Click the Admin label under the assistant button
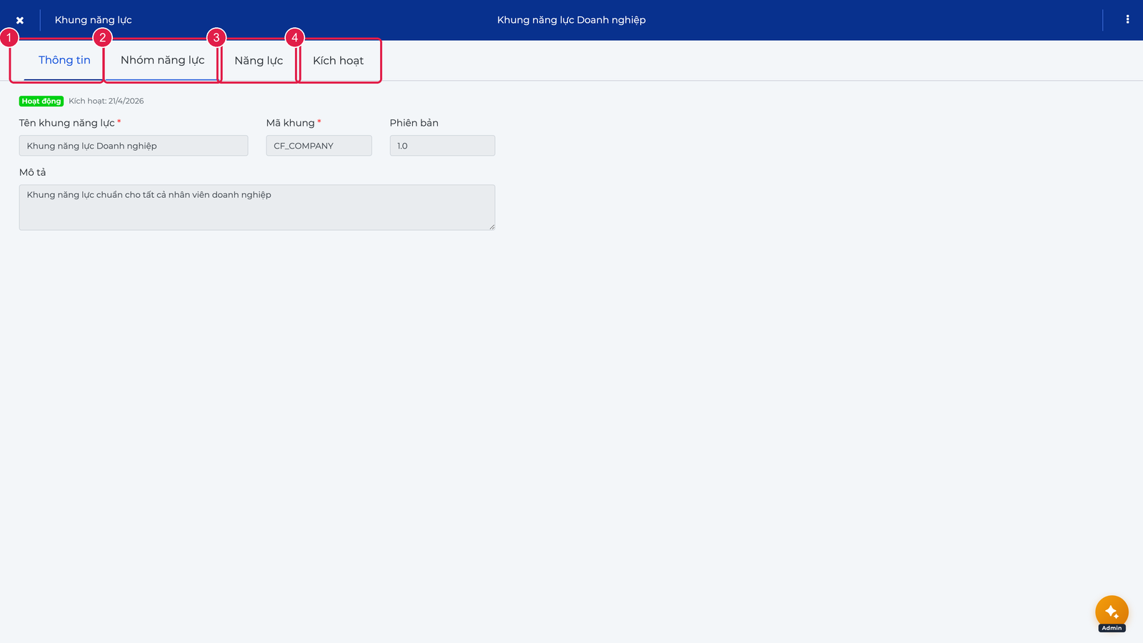 pyautogui.click(x=1112, y=628)
